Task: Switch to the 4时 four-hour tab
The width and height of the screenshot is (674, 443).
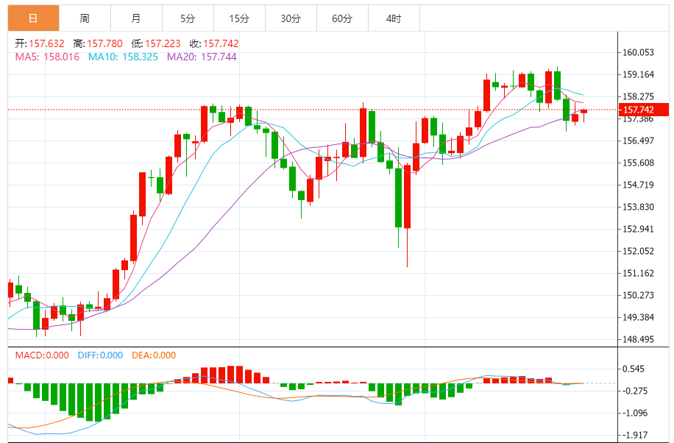Action: [394, 18]
